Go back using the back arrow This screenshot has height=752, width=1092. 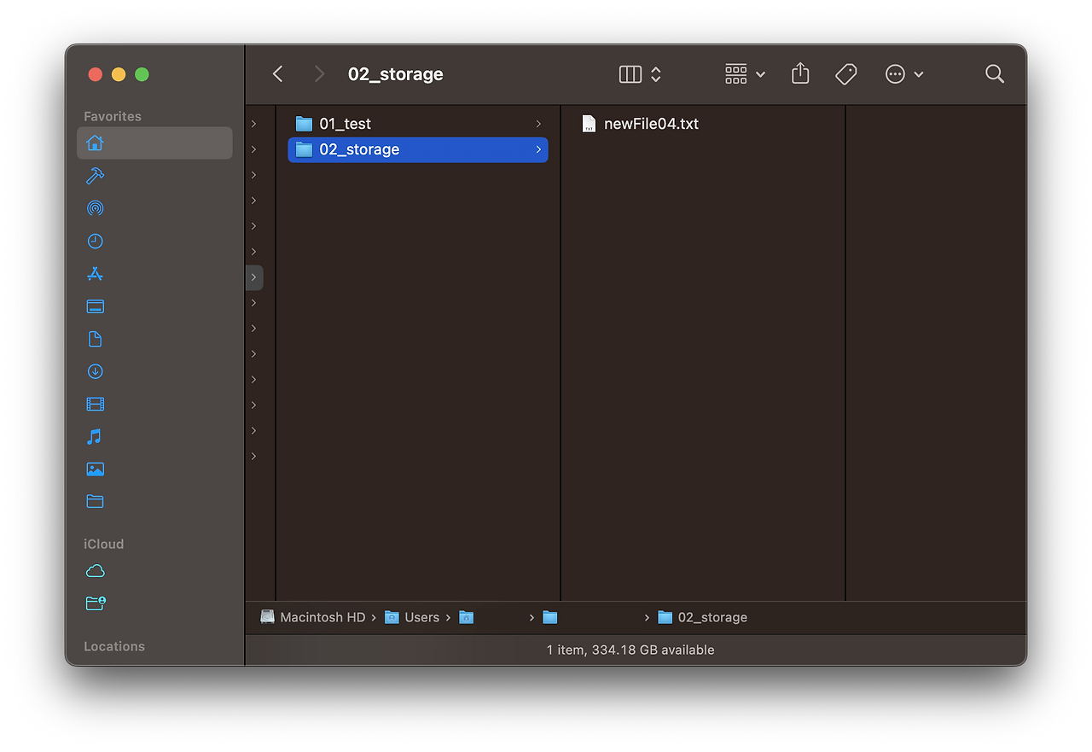(x=277, y=74)
